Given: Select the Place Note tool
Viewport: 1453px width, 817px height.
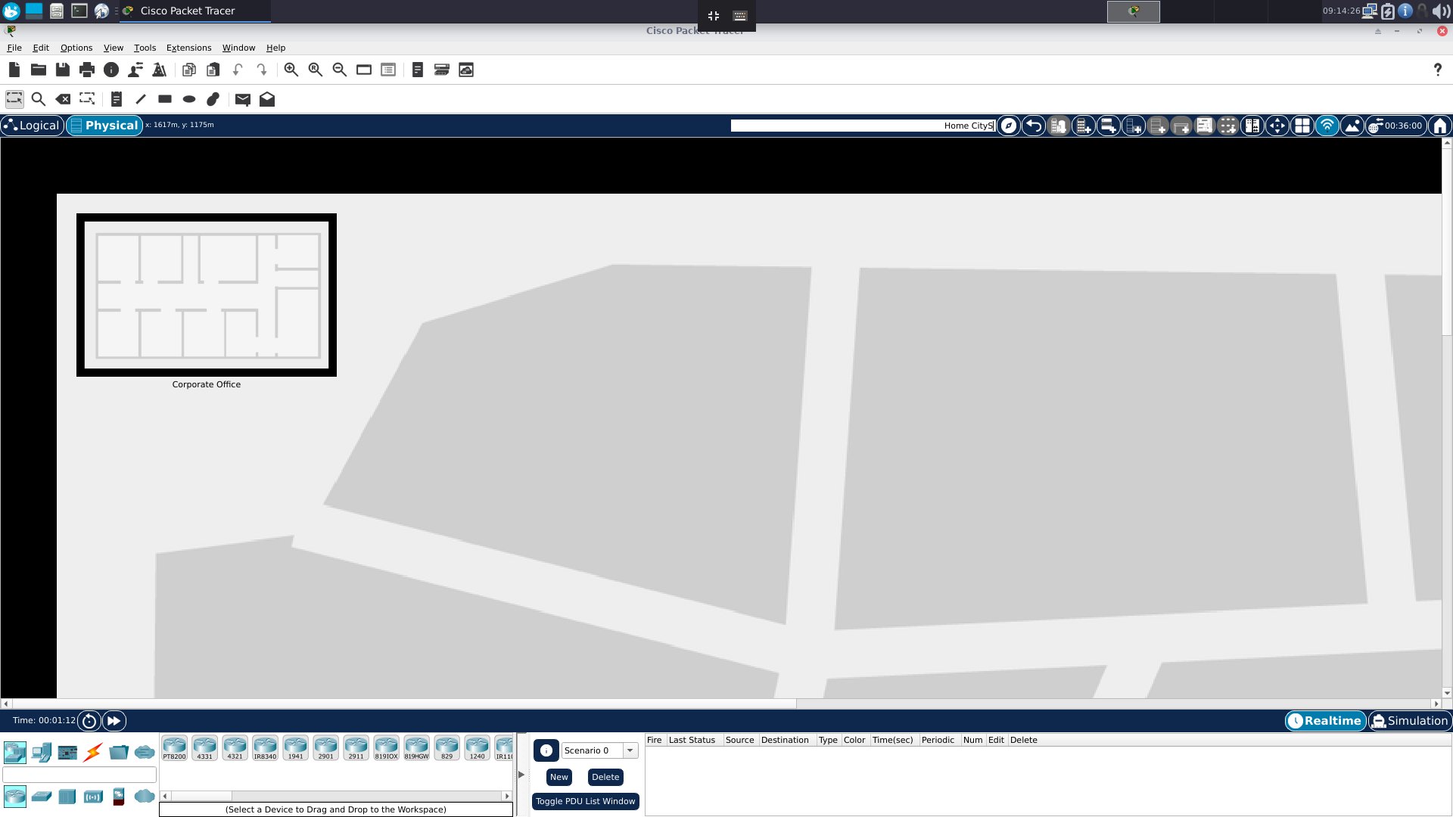Looking at the screenshot, I should pyautogui.click(x=117, y=99).
